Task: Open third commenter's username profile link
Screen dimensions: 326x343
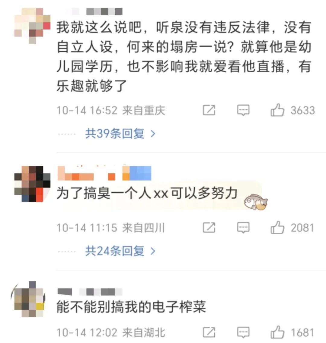Action: click(90, 292)
